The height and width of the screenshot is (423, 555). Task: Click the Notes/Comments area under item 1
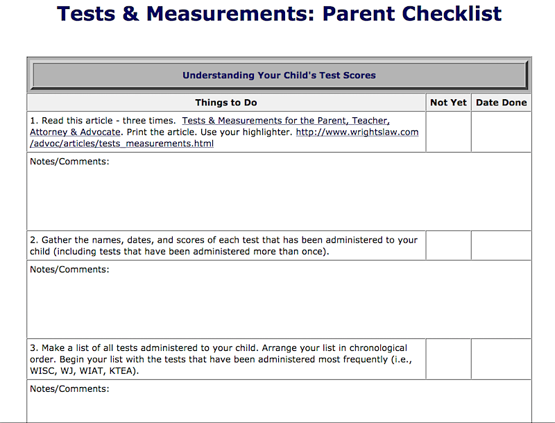[x=279, y=191]
